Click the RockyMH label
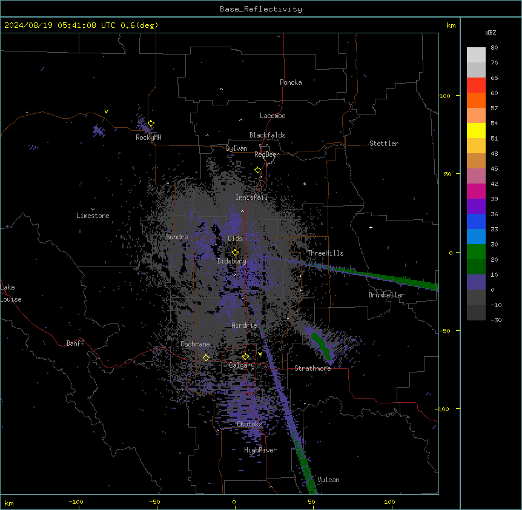 coord(148,137)
